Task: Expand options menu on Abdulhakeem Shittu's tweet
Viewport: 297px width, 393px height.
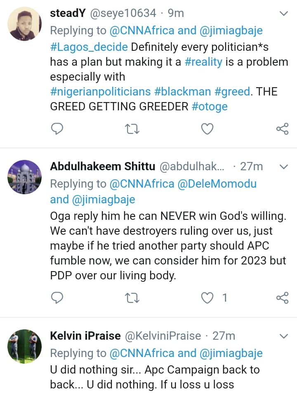Action: click(x=284, y=167)
